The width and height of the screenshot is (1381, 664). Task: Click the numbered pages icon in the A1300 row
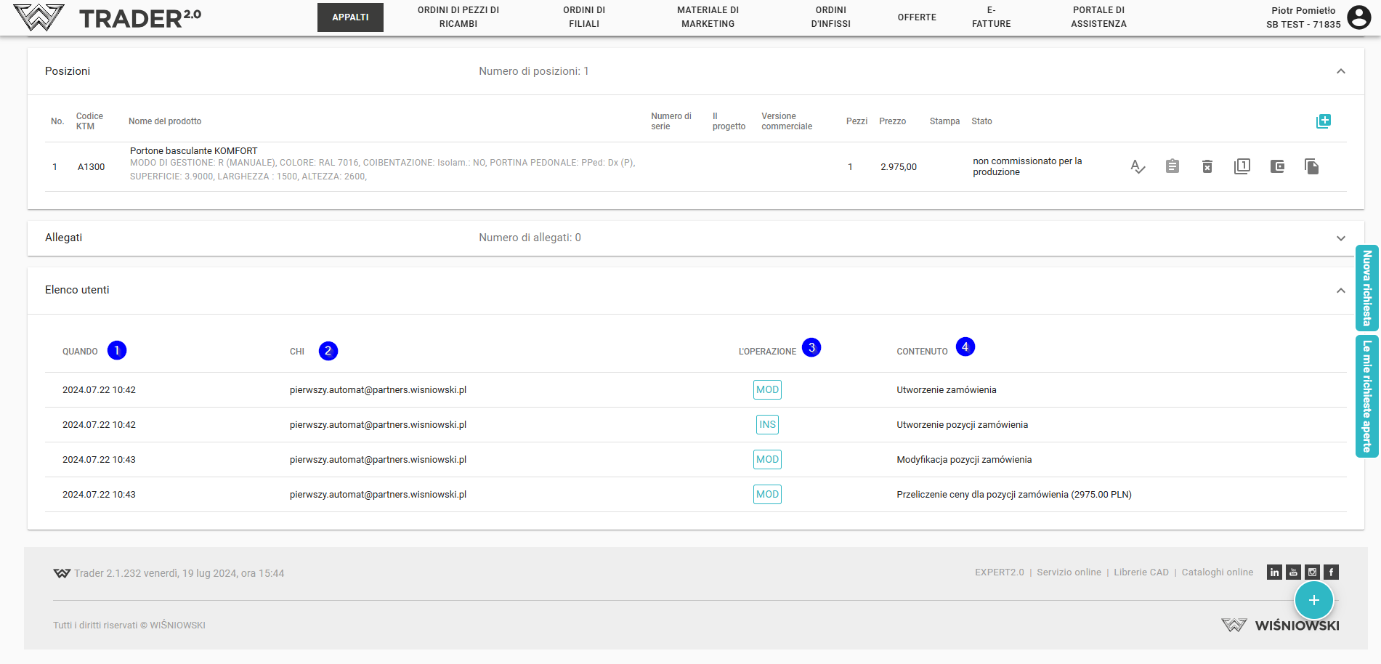pyautogui.click(x=1242, y=167)
